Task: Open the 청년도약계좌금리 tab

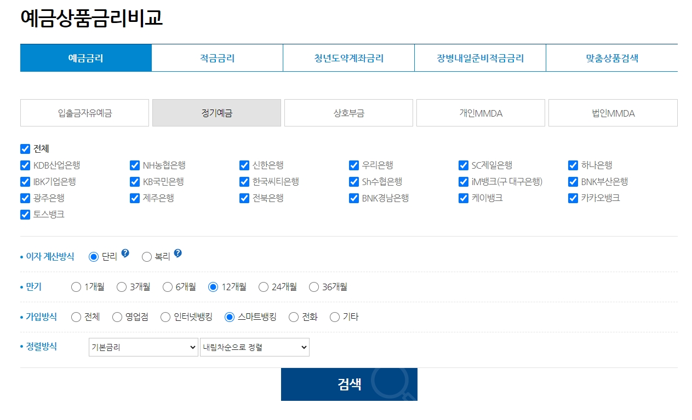Action: [x=349, y=58]
